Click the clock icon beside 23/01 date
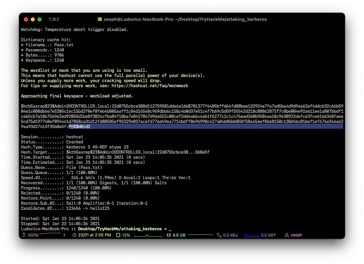 [75, 235]
